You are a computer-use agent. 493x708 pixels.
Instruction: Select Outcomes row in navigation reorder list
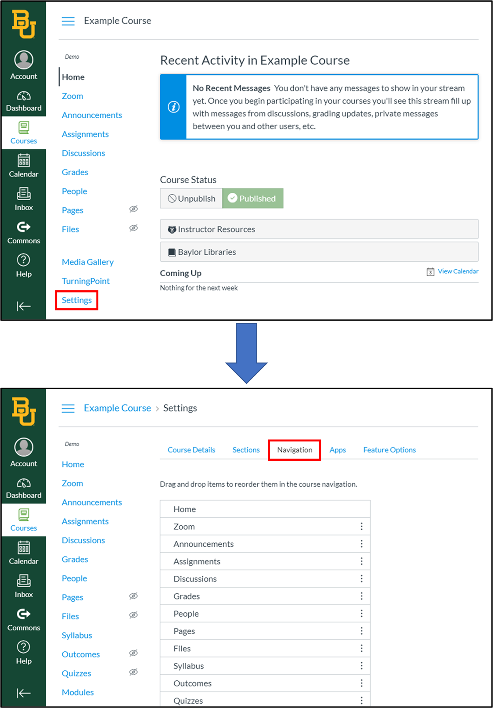(265, 683)
